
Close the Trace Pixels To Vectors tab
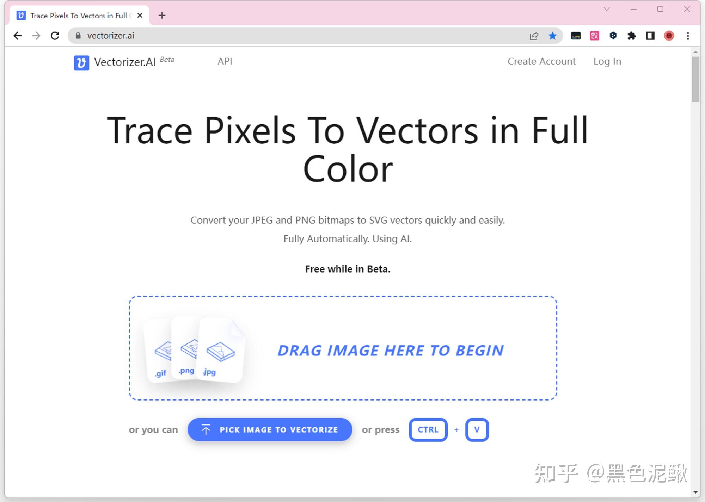click(x=140, y=16)
